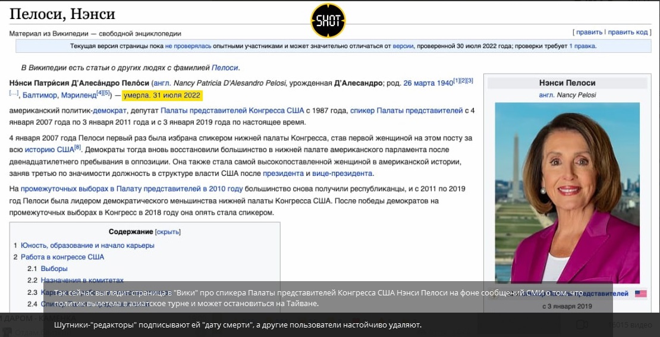Viewport: 660px width, 337px height.
Task: Open the 'Мэриленд' link
Action: tap(78, 96)
